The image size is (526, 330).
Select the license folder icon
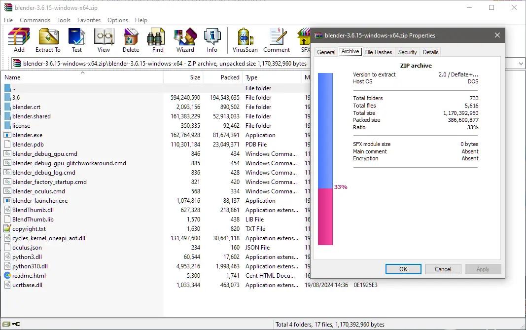[x=7, y=126]
